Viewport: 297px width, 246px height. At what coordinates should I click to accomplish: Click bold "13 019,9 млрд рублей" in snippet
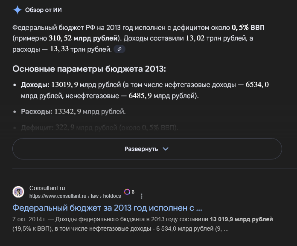tap(241, 219)
